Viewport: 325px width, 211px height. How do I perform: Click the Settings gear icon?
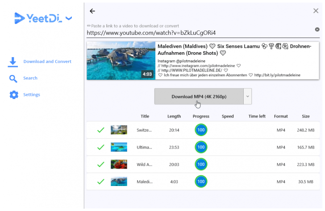[x=14, y=95]
